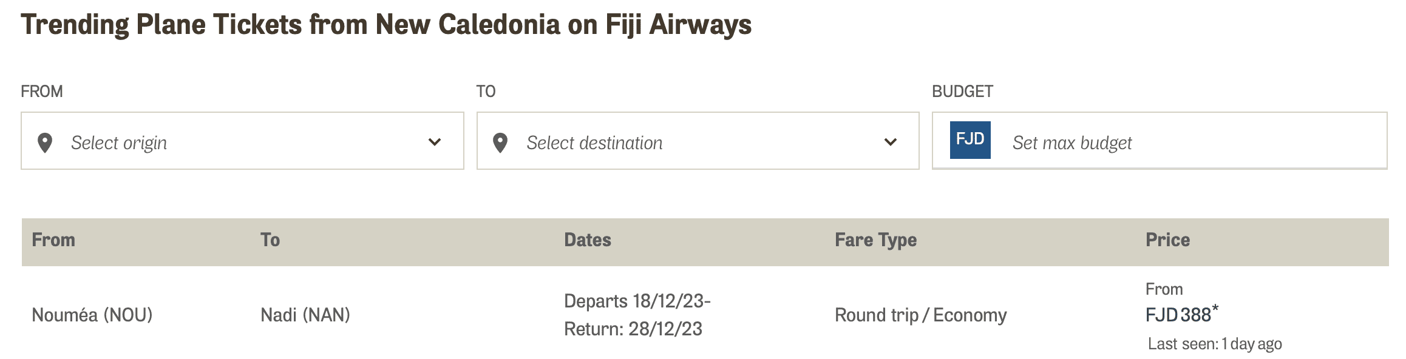The height and width of the screenshot is (359, 1406).
Task: Expand the Select origin dropdown chevron
Action: tap(435, 142)
